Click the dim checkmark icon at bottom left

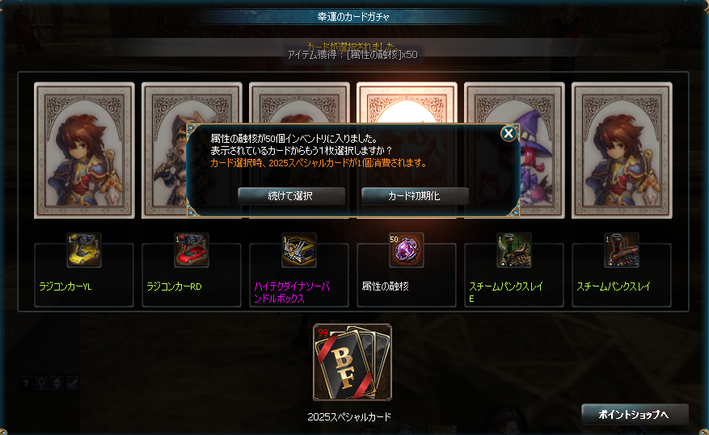click(x=72, y=383)
